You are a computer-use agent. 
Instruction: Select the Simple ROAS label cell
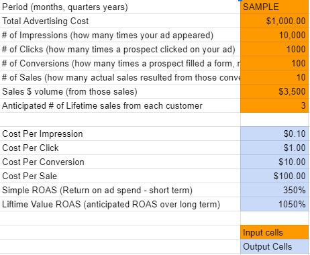120,190
